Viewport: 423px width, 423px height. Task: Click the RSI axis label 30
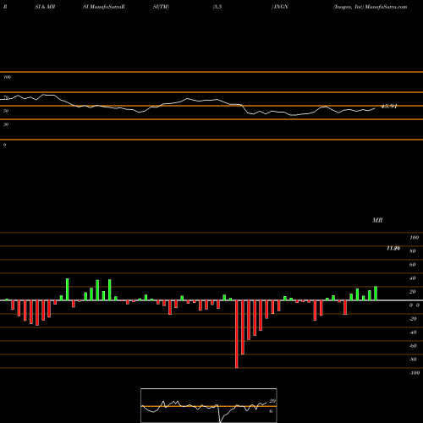(6, 124)
